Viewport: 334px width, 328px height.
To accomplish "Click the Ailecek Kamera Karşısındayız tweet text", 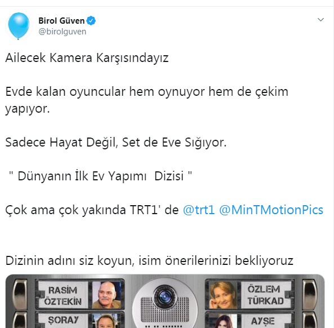I will coord(87,57).
